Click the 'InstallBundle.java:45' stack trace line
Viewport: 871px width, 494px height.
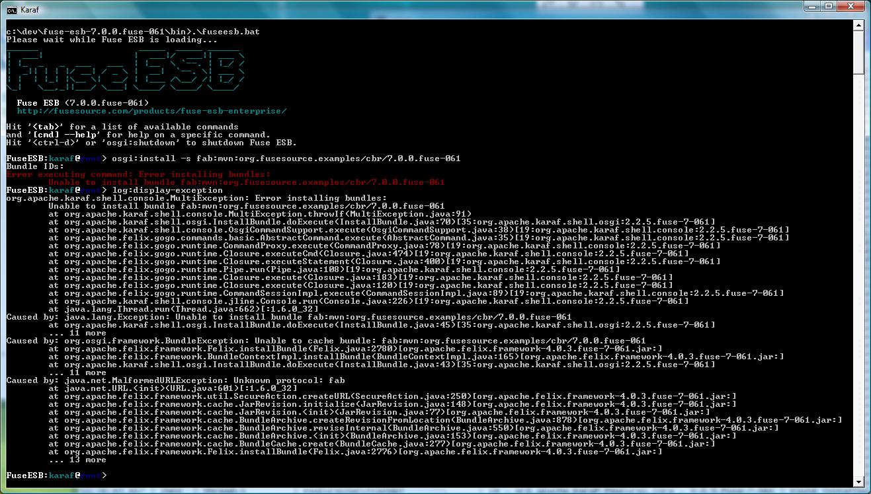point(382,325)
